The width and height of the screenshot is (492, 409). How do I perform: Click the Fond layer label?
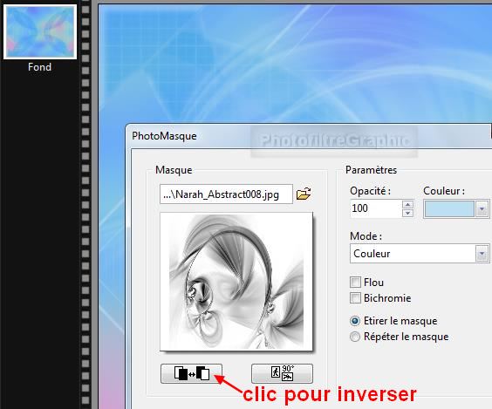point(39,67)
